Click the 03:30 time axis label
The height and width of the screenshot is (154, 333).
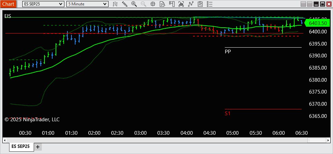coord(163,133)
